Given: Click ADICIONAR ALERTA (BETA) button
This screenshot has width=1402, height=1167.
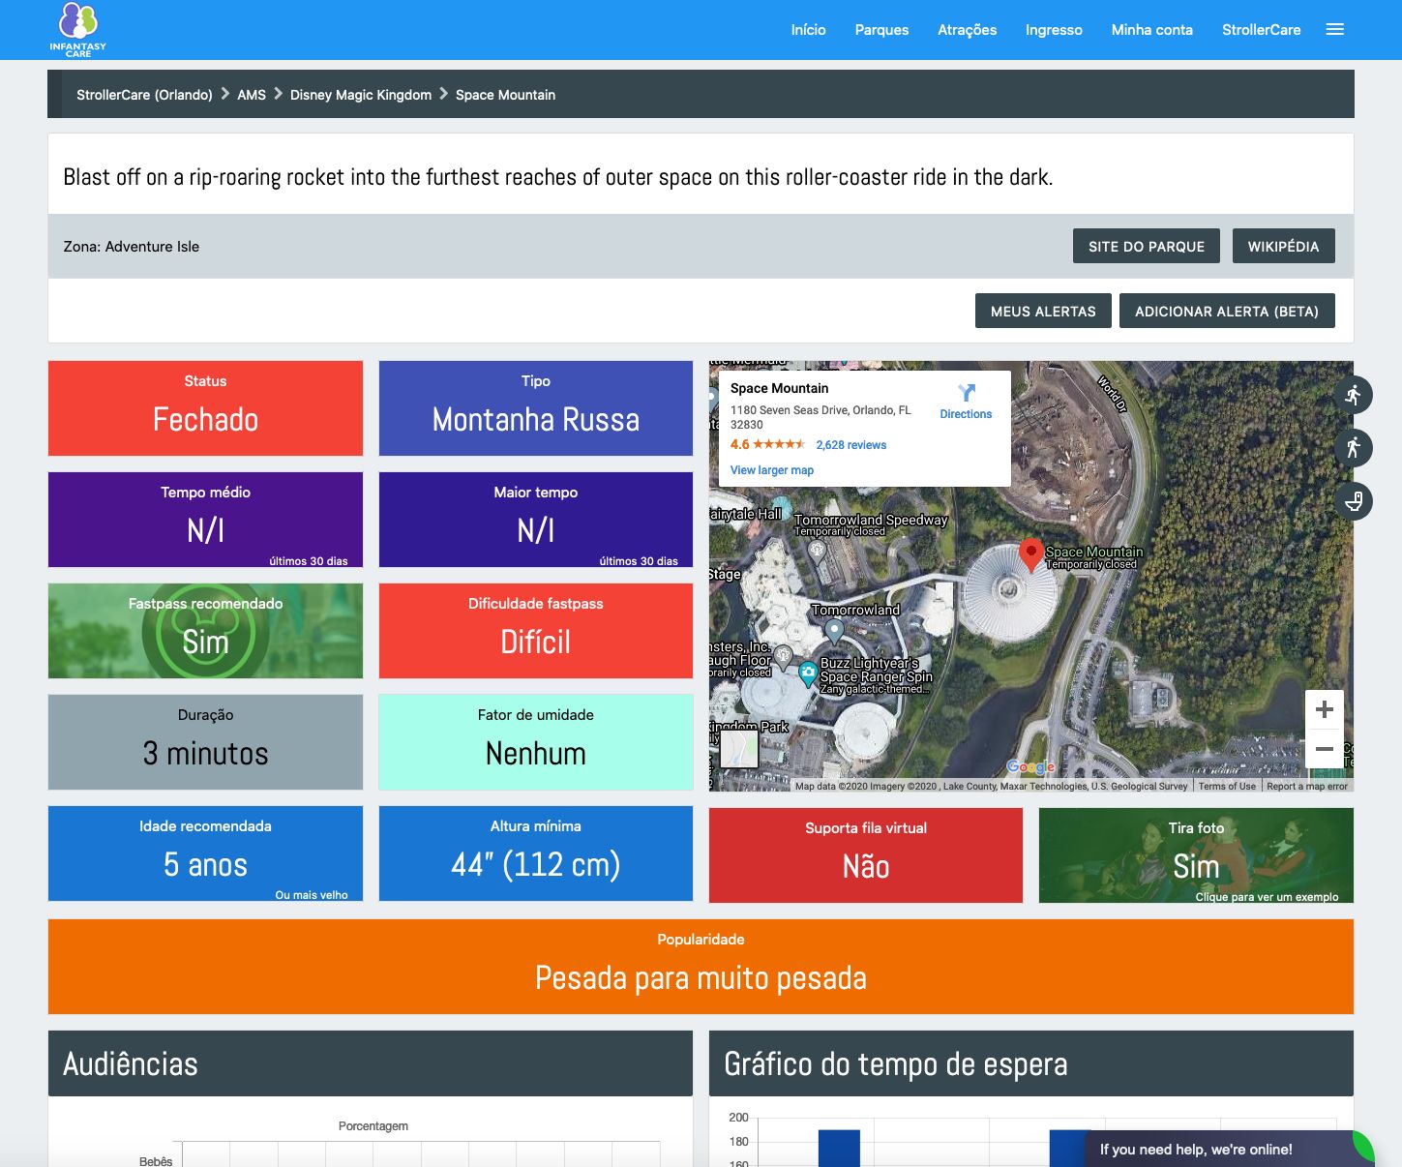Looking at the screenshot, I should point(1226,312).
